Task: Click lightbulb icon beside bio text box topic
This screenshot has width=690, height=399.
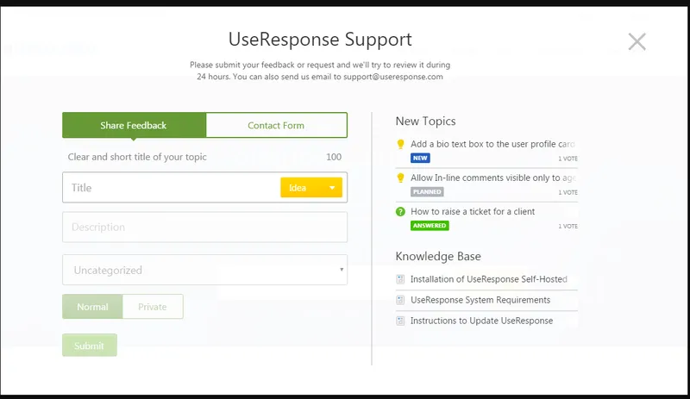Action: pyautogui.click(x=400, y=144)
